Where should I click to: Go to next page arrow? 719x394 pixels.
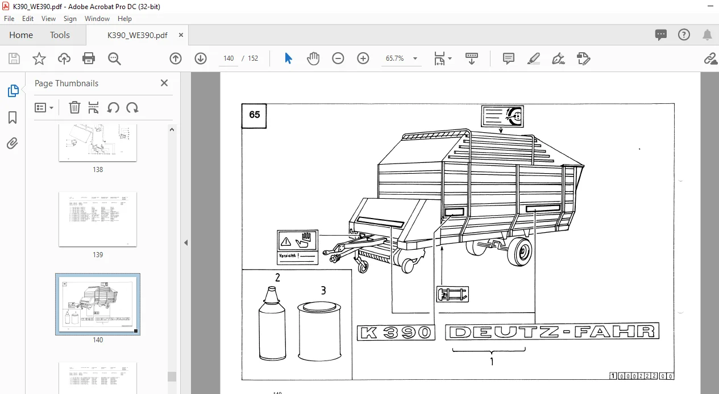201,58
